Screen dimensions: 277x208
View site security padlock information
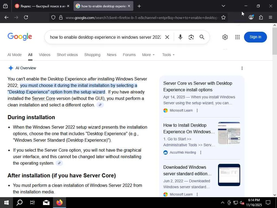point(61,17)
